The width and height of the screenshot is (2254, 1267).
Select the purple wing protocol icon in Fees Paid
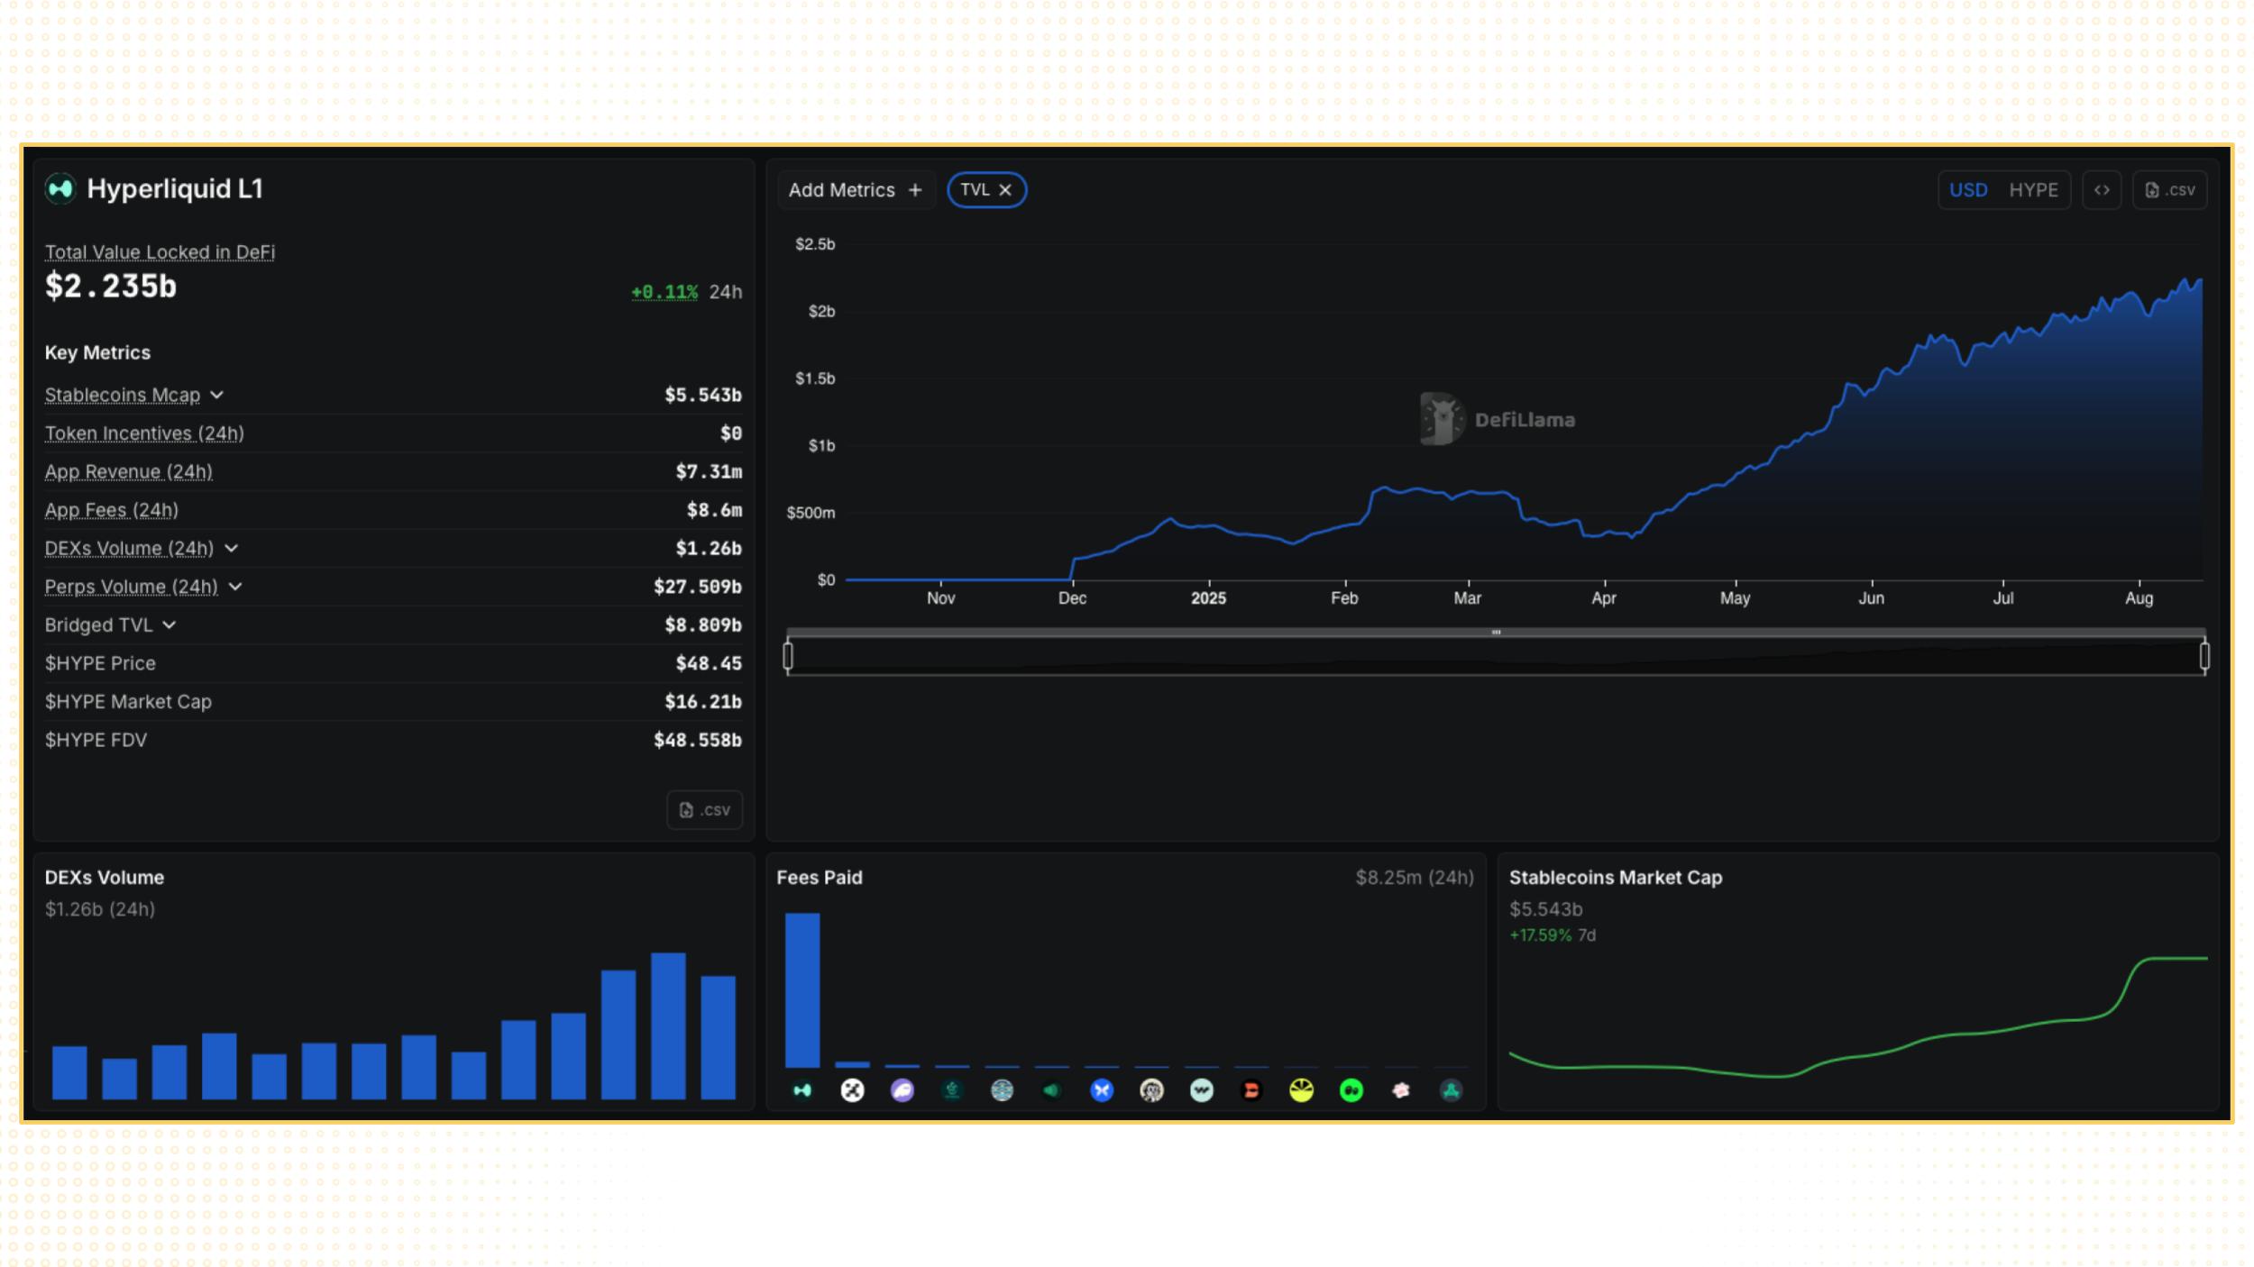click(x=903, y=1090)
